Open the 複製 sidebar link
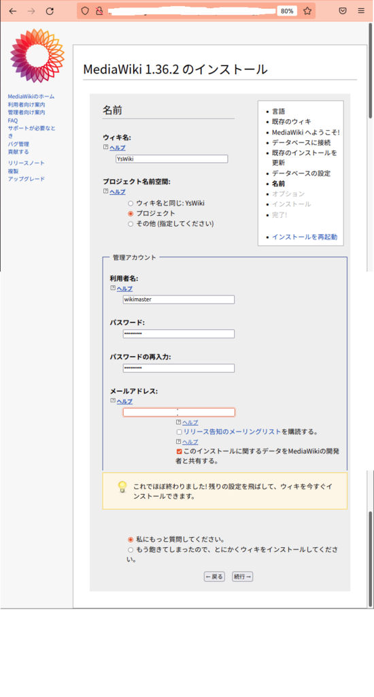374x697 pixels. click(x=13, y=171)
